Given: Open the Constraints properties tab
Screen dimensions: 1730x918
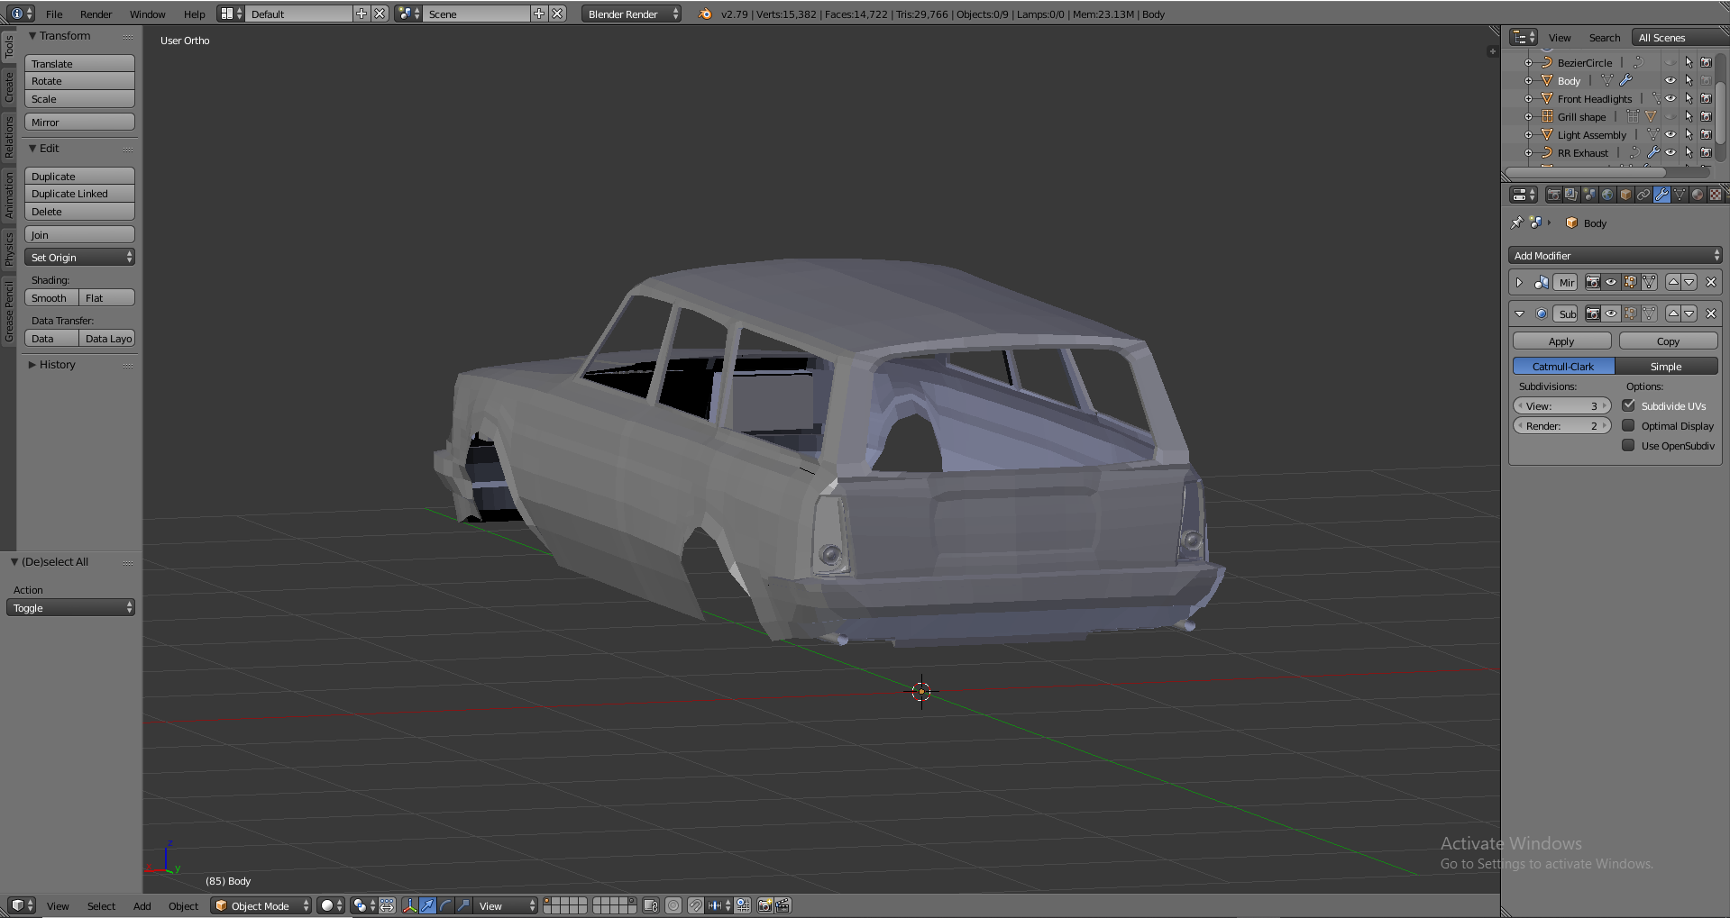Looking at the screenshot, I should click(1643, 195).
